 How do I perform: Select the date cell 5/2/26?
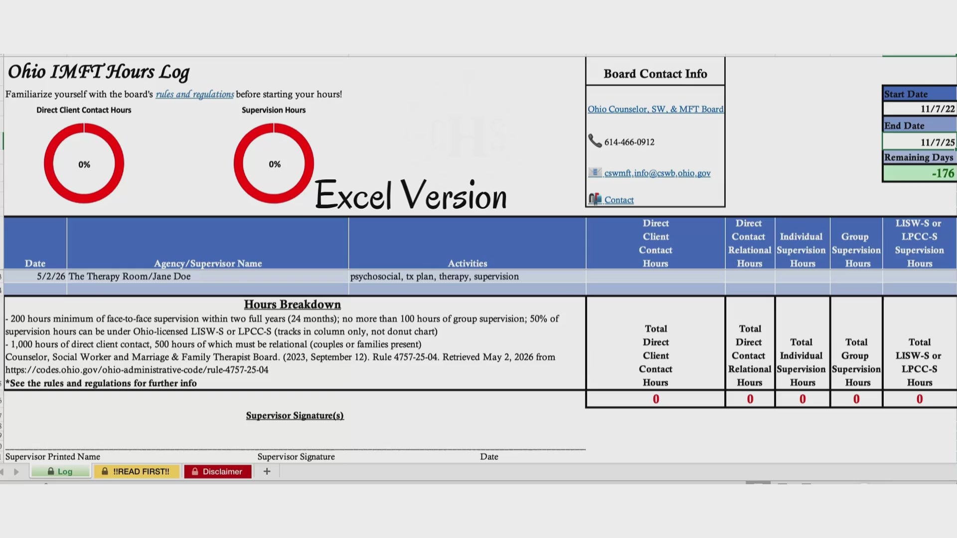pos(35,276)
